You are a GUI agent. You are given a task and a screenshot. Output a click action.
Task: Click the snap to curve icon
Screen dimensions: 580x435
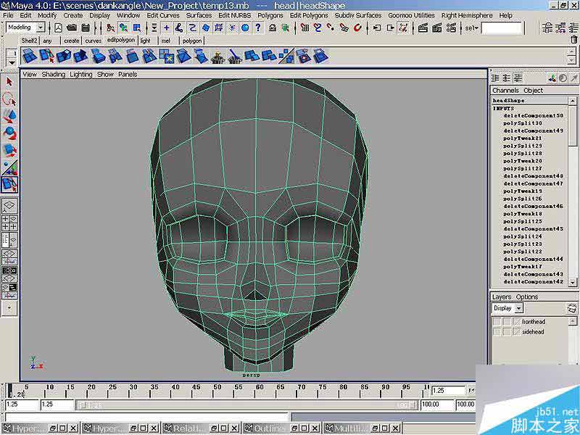(x=318, y=28)
